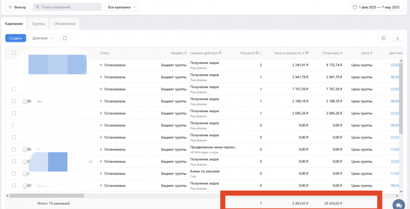The image size is (410, 209).
Task: Click the horizontal scrollbar thumb below table
Action: pos(47,196)
